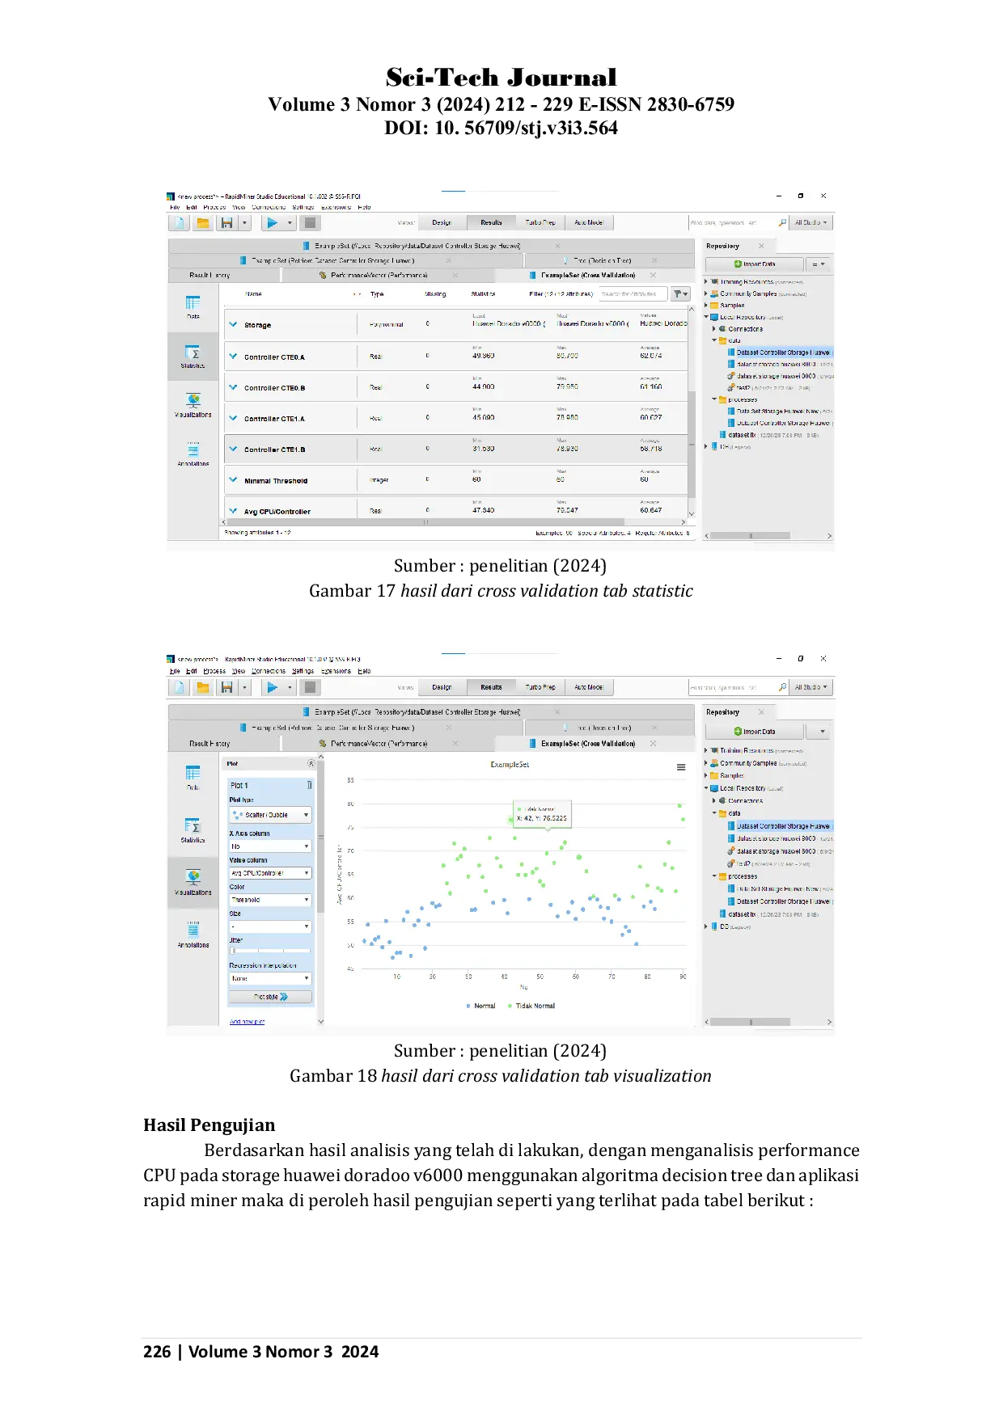Open the Scatter / Bubble plot type dropdown
This screenshot has width=1003, height=1418.
270,815
